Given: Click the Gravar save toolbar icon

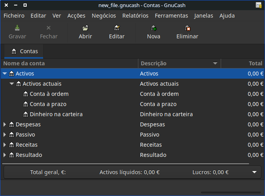Looking at the screenshot, I should [17, 28].
